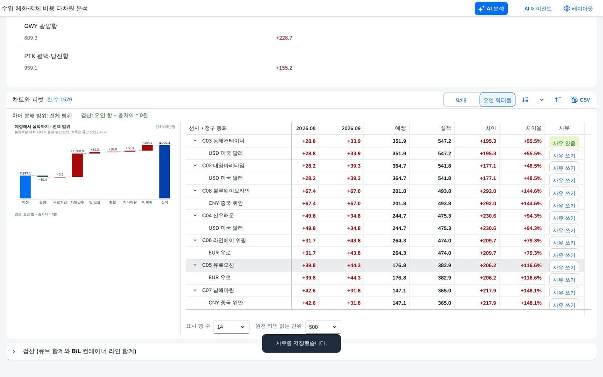
Task: Click 2026.08 column header
Action: tap(306, 128)
